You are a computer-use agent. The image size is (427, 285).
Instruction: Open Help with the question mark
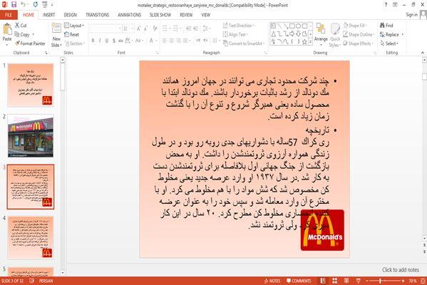point(386,4)
